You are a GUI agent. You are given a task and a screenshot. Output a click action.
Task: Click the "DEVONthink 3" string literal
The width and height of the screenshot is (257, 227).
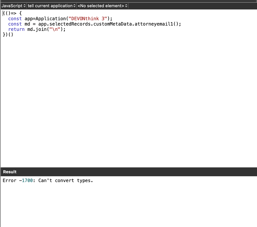pyautogui.click(x=88, y=19)
